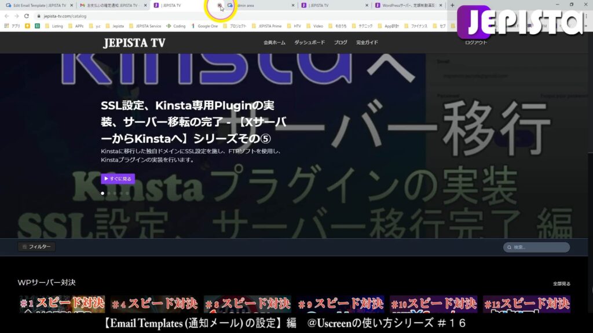The height and width of the screenshot is (333, 593).
Task: Reload the jepista-tv.com catalog page
Action: coord(27,16)
